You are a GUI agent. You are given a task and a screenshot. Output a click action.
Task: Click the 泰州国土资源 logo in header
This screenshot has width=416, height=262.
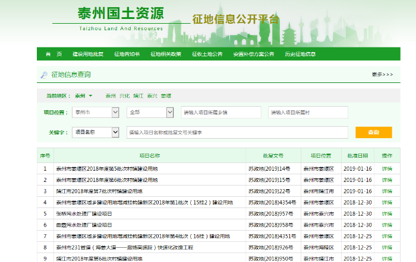click(120, 14)
